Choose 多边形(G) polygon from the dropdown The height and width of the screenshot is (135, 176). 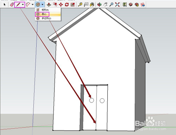click(x=48, y=18)
